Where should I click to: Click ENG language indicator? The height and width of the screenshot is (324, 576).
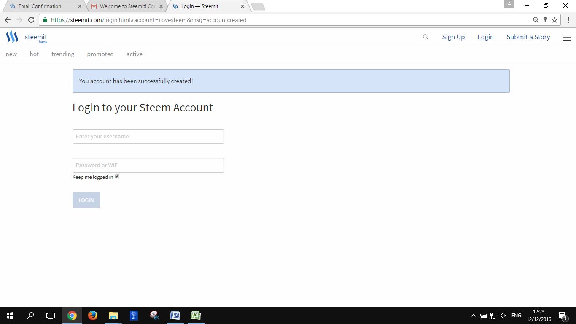pos(516,316)
